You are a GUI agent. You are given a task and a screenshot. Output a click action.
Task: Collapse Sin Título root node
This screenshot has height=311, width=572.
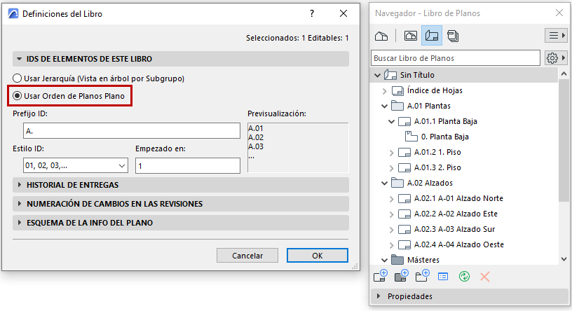point(377,75)
